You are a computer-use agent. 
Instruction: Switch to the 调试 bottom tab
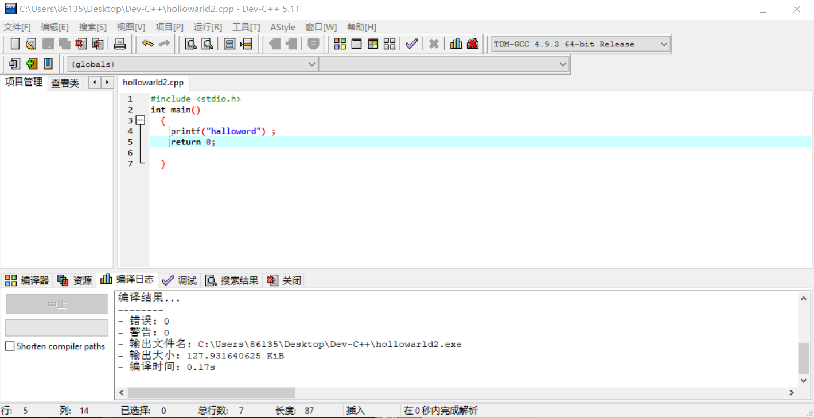[x=180, y=280]
